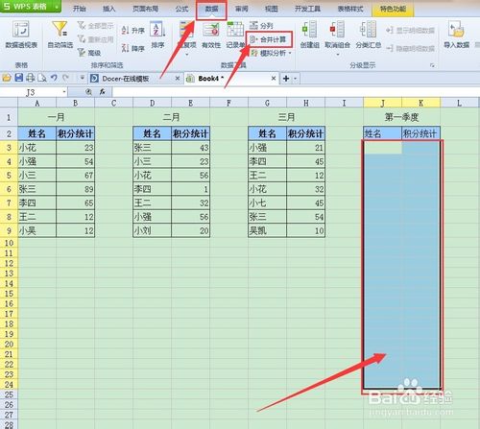Select cell with value 89

point(76,189)
